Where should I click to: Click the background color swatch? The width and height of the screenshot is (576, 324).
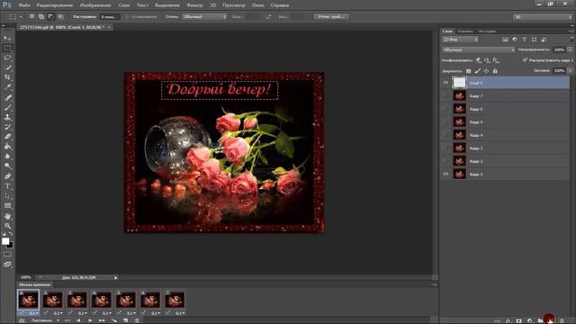pos(10,245)
